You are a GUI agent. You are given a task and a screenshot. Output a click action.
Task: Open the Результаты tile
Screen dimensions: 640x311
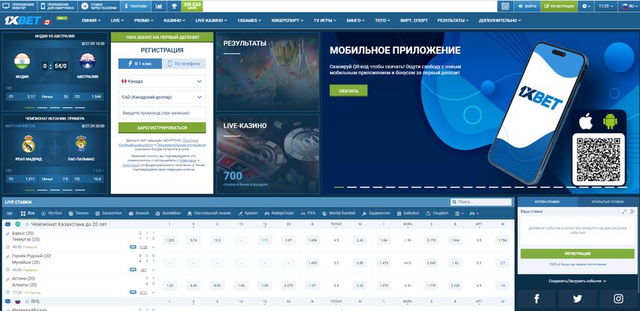click(x=268, y=71)
